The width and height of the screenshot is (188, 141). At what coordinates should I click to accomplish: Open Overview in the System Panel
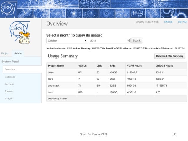10,69
